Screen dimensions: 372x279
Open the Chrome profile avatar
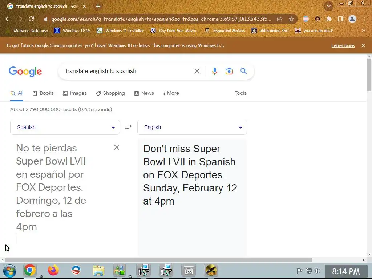click(x=352, y=19)
